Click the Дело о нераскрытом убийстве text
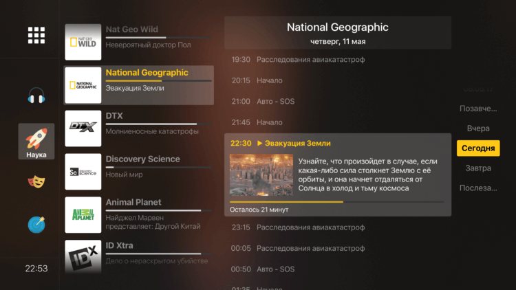The height and width of the screenshot is (290, 516). (x=157, y=261)
